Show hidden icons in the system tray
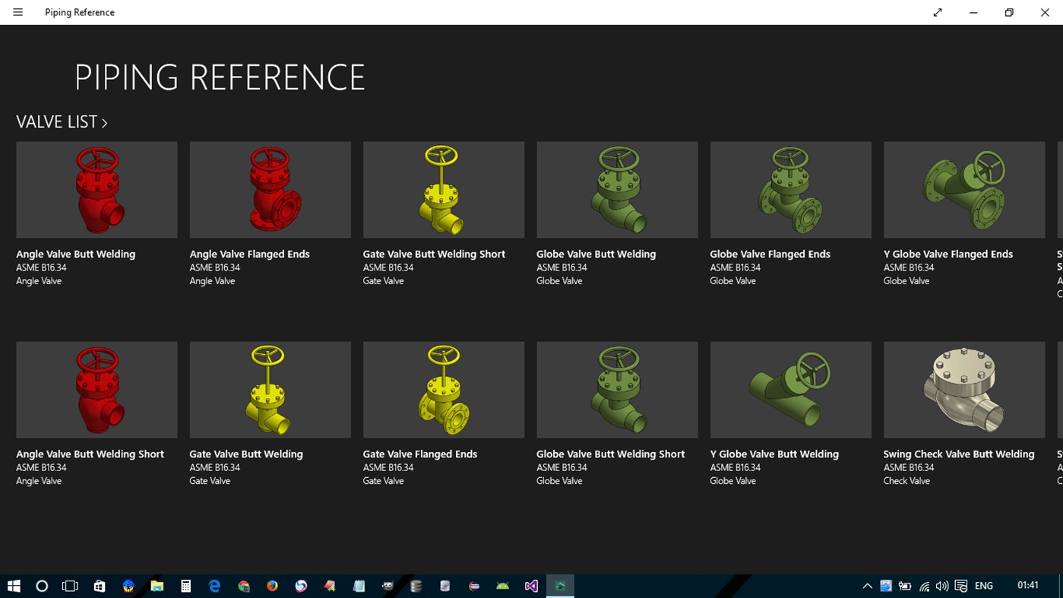The image size is (1063, 598). pos(866,585)
